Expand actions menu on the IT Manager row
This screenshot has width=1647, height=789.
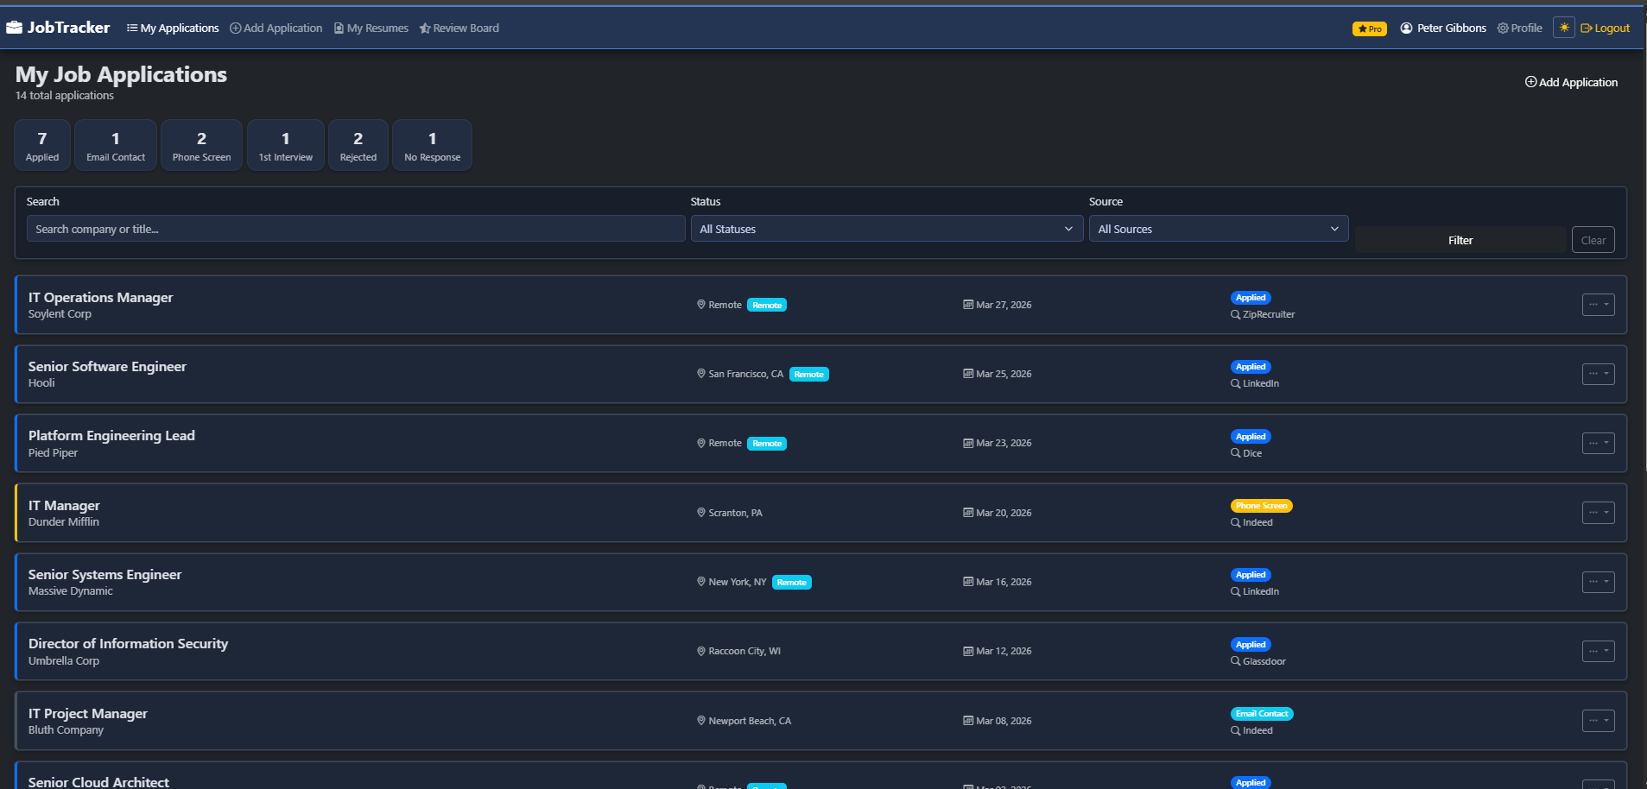[x=1598, y=512]
